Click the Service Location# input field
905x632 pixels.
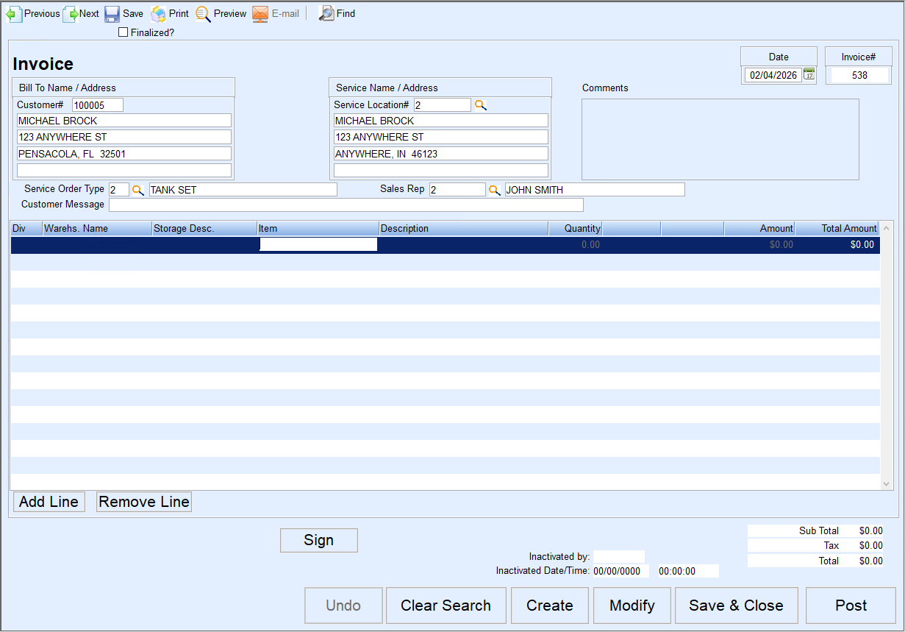coord(443,105)
